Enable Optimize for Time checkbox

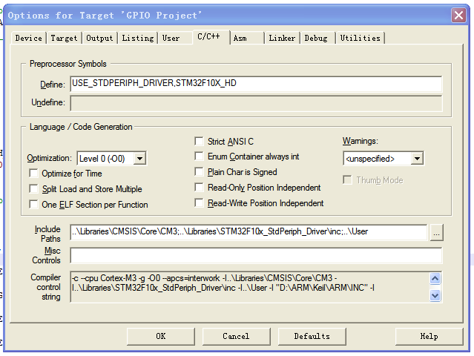(x=34, y=174)
